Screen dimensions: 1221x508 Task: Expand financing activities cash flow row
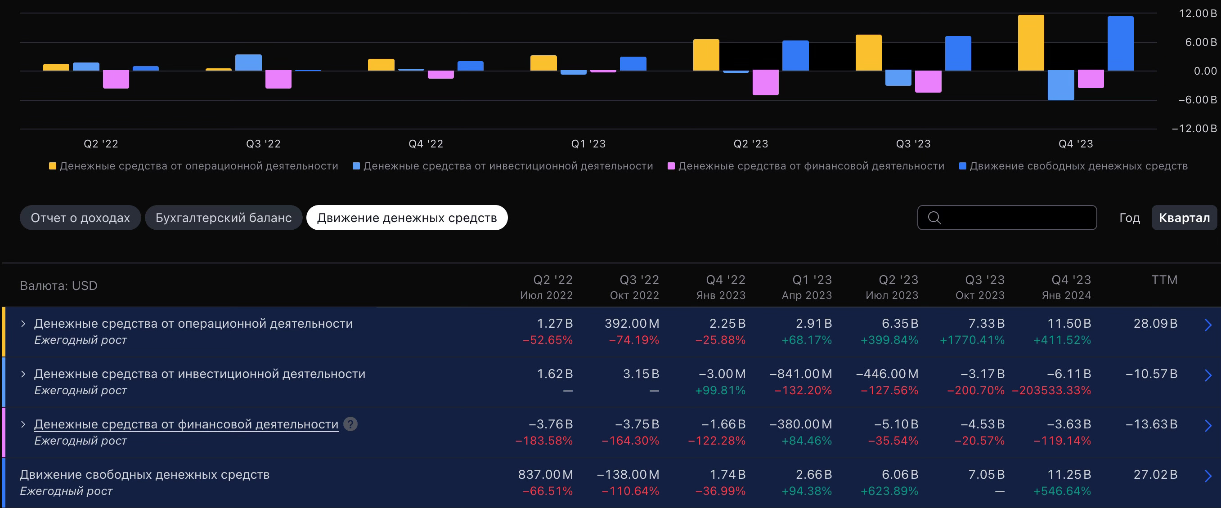point(23,424)
